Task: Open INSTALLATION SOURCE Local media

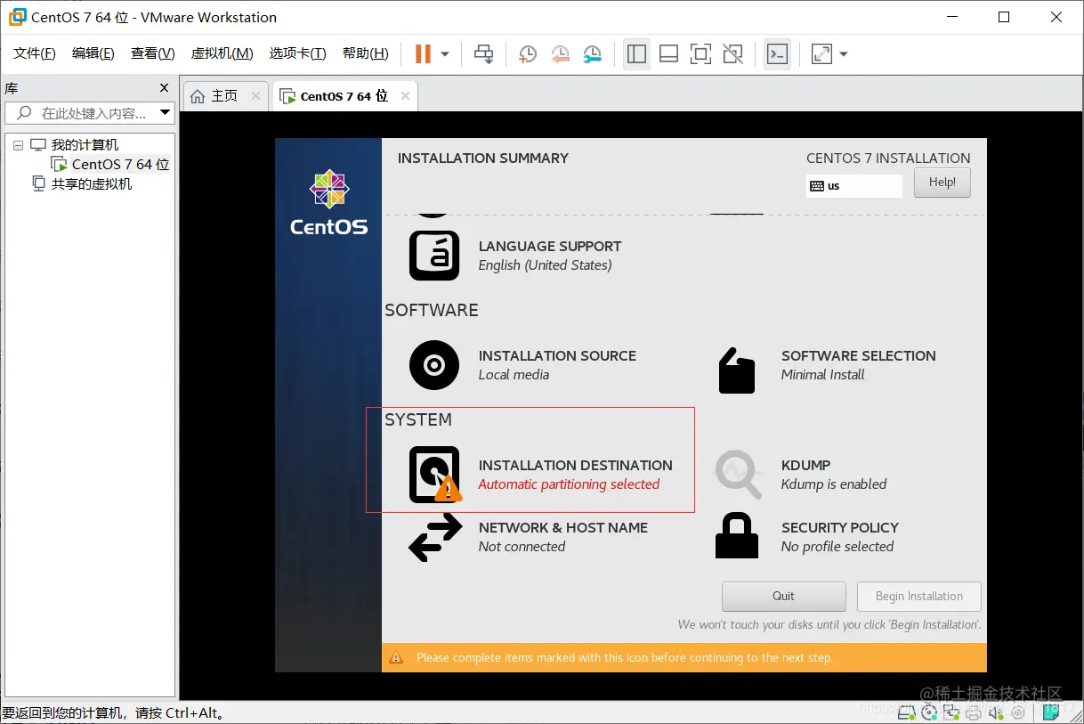Action: (x=557, y=365)
